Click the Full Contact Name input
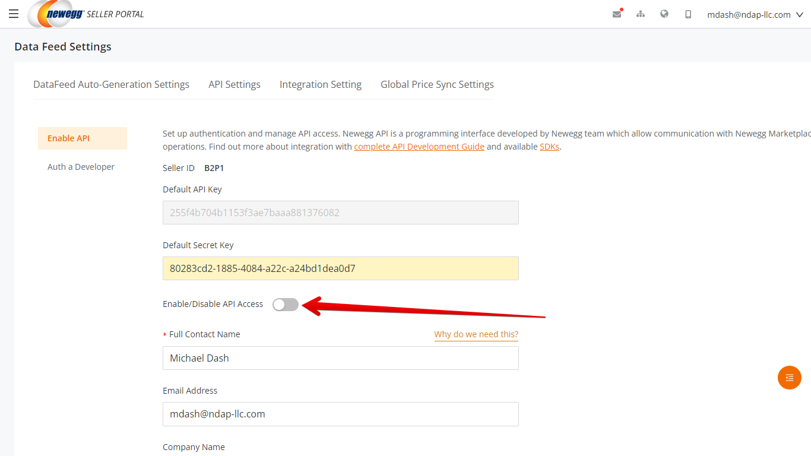The width and height of the screenshot is (811, 456). [341, 358]
